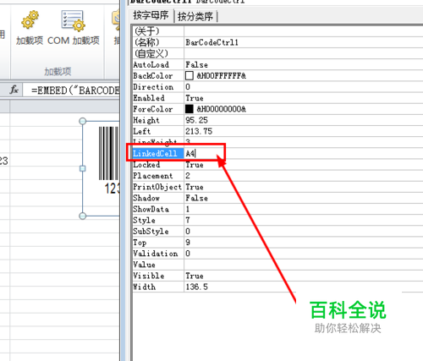423x361 pixels.
Task: Open the 加载项 add-ins gear icon
Action: click(x=30, y=20)
